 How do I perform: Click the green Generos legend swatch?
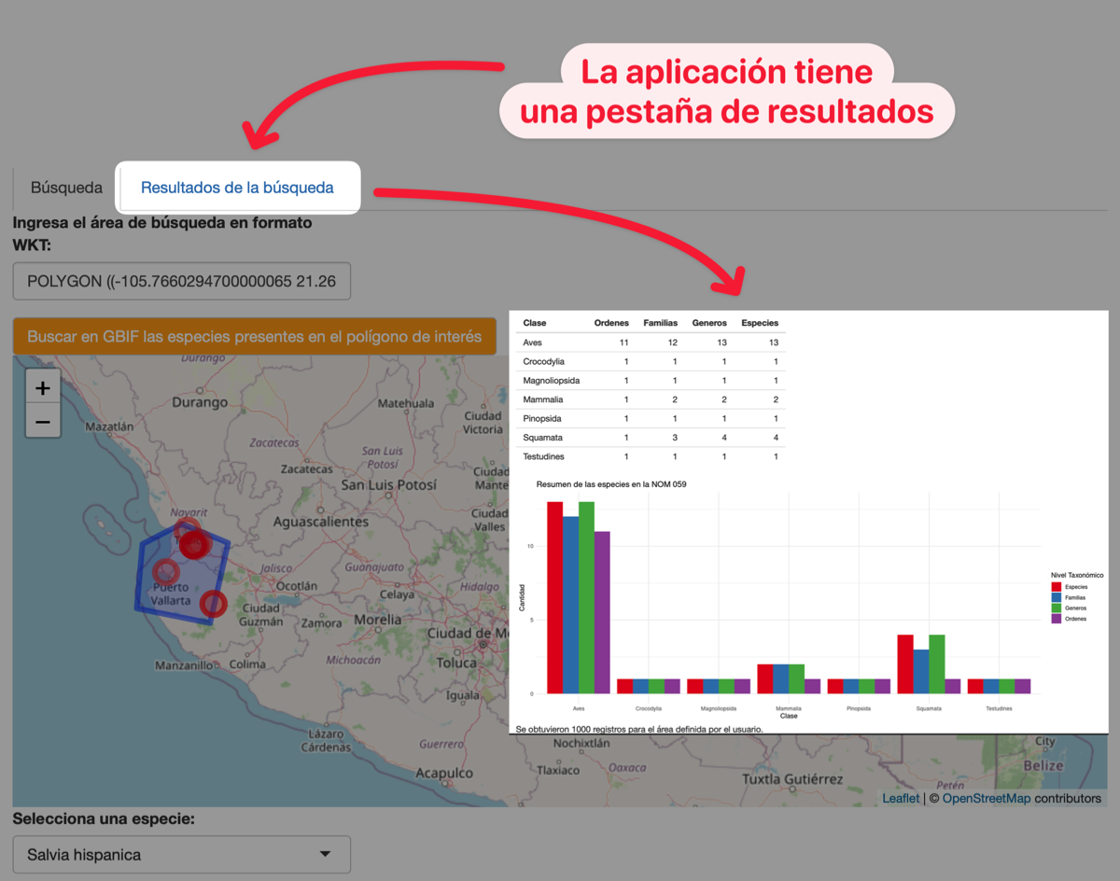coord(1057,608)
